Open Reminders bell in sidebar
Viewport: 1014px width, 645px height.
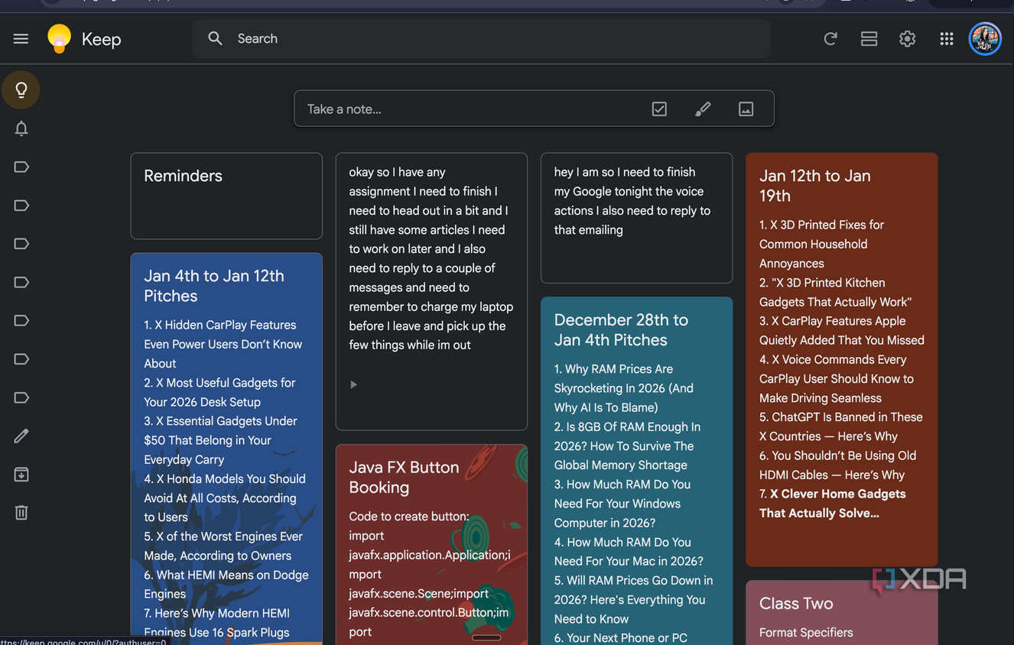click(x=21, y=128)
